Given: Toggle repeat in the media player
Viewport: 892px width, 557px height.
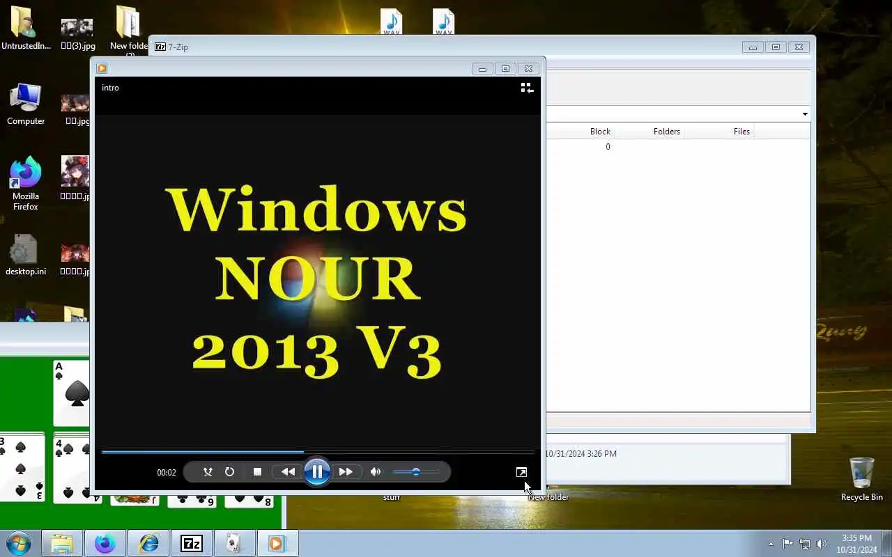Looking at the screenshot, I should [229, 472].
